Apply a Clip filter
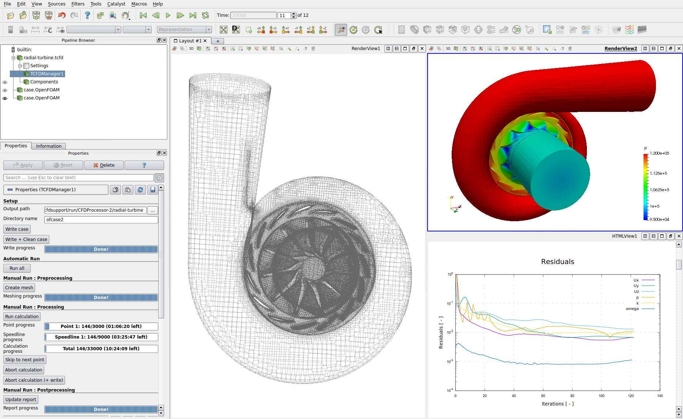Screen dimensions: 683x419 coord(427,30)
